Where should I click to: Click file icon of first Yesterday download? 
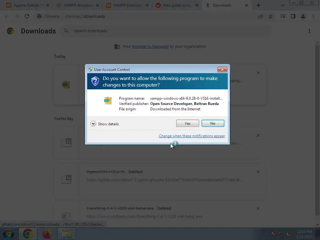tap(66, 142)
